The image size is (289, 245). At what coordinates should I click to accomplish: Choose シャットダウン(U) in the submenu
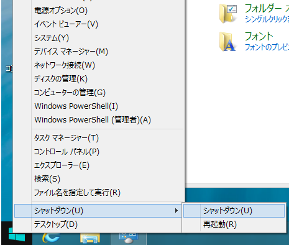[x=234, y=211]
